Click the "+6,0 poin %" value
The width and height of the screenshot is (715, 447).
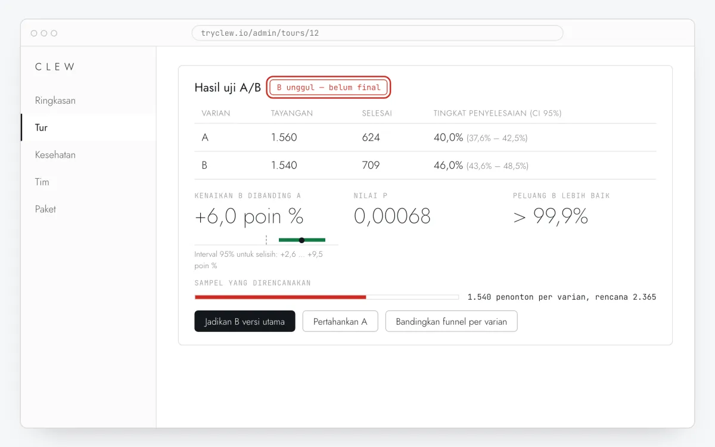[x=249, y=216]
